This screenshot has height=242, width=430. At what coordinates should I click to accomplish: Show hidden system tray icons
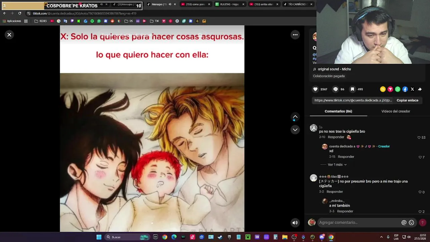(x=381, y=237)
